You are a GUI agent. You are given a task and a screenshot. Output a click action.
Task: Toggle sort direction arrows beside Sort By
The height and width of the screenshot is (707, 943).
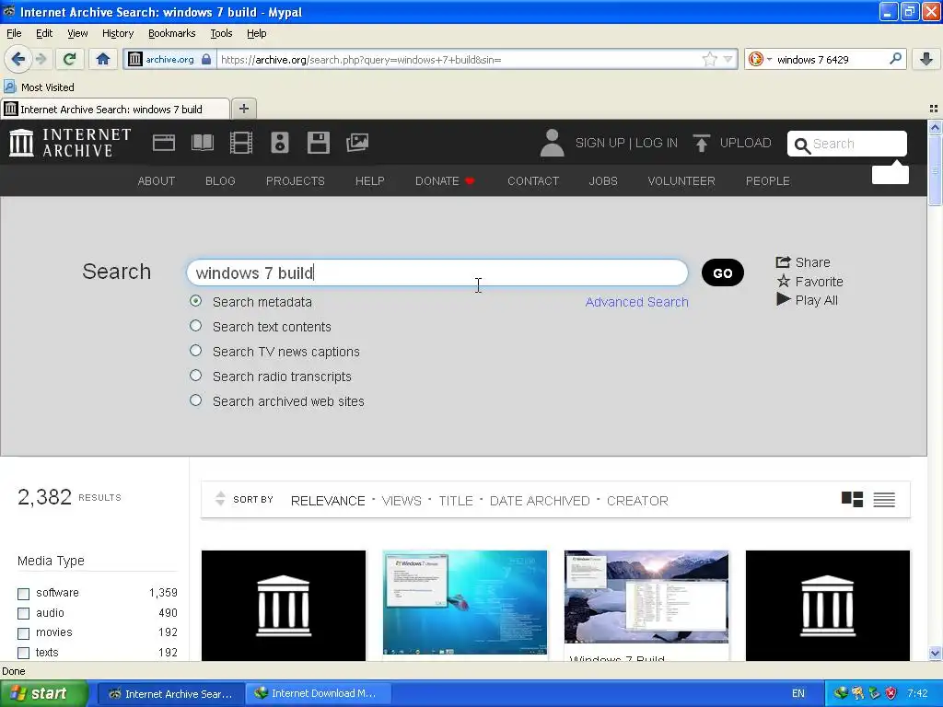coord(220,498)
